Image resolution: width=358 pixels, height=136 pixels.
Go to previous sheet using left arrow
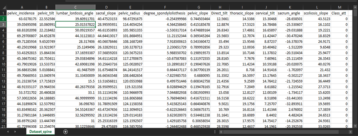(x=8, y=132)
